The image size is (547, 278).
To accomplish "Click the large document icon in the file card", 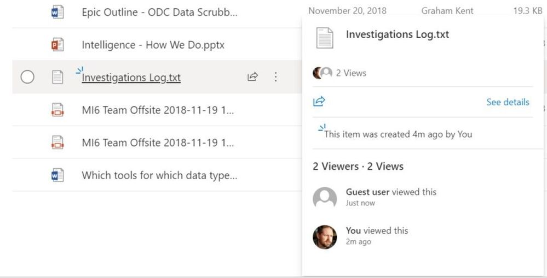I will 325,38.
